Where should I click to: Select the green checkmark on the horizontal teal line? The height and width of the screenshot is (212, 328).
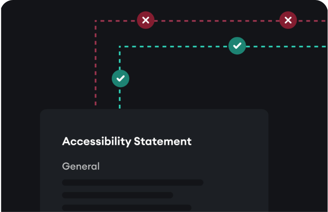[x=237, y=46]
